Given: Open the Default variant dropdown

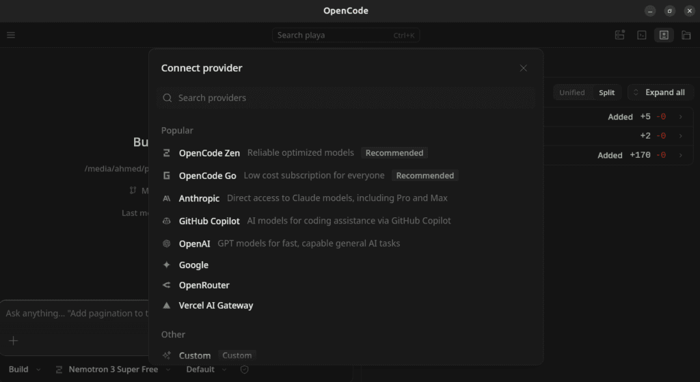Looking at the screenshot, I should [206, 370].
